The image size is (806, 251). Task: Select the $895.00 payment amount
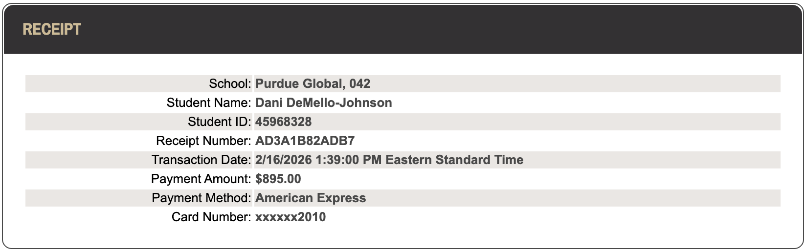[278, 179]
